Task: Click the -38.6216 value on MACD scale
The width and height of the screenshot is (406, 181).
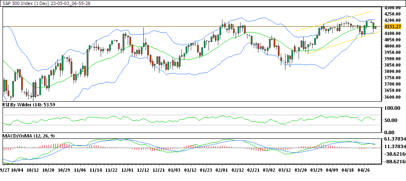Action: pos(395,154)
